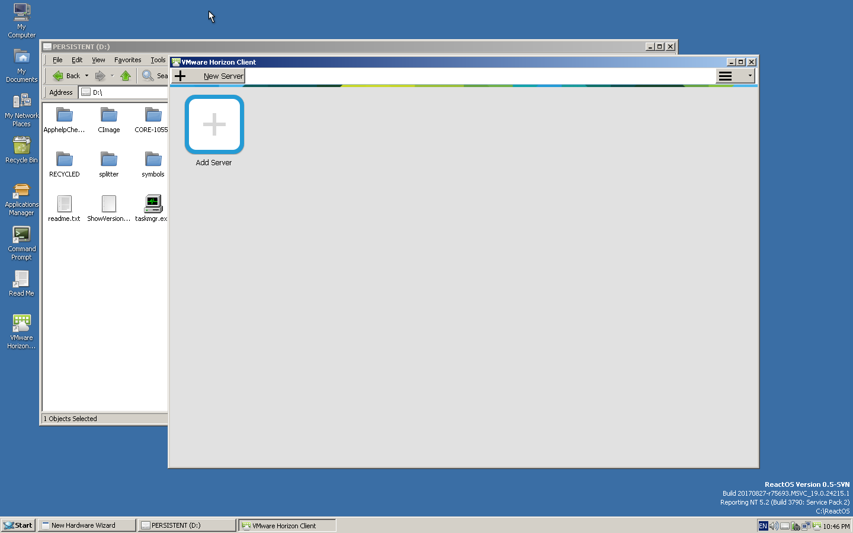The width and height of the screenshot is (853, 533).
Task: Click the network computers tray icon
Action: pyautogui.click(x=806, y=526)
